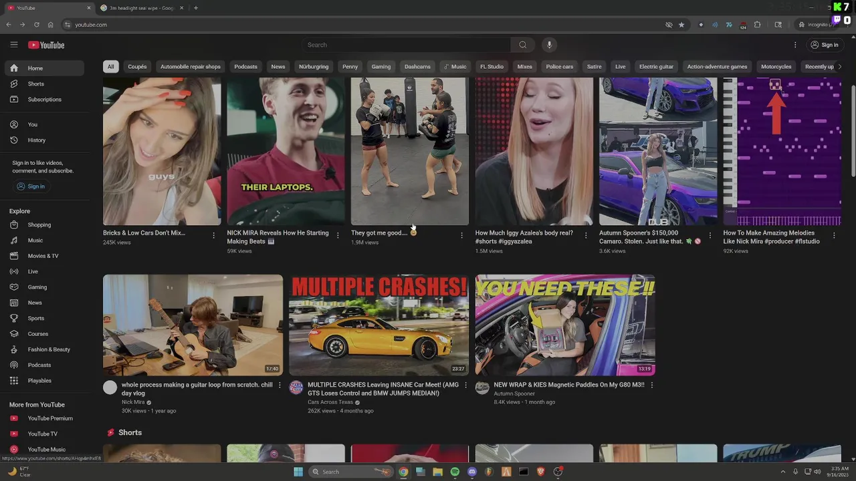The height and width of the screenshot is (481, 856).
Task: Open the Cars Across Texas channel link
Action: [x=330, y=402]
